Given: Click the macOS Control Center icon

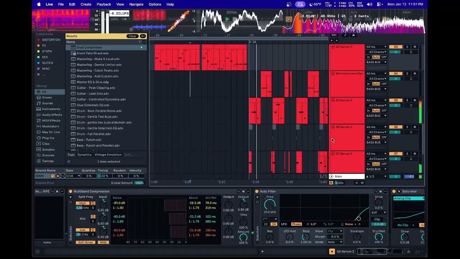Looking at the screenshot, I should [379, 4].
